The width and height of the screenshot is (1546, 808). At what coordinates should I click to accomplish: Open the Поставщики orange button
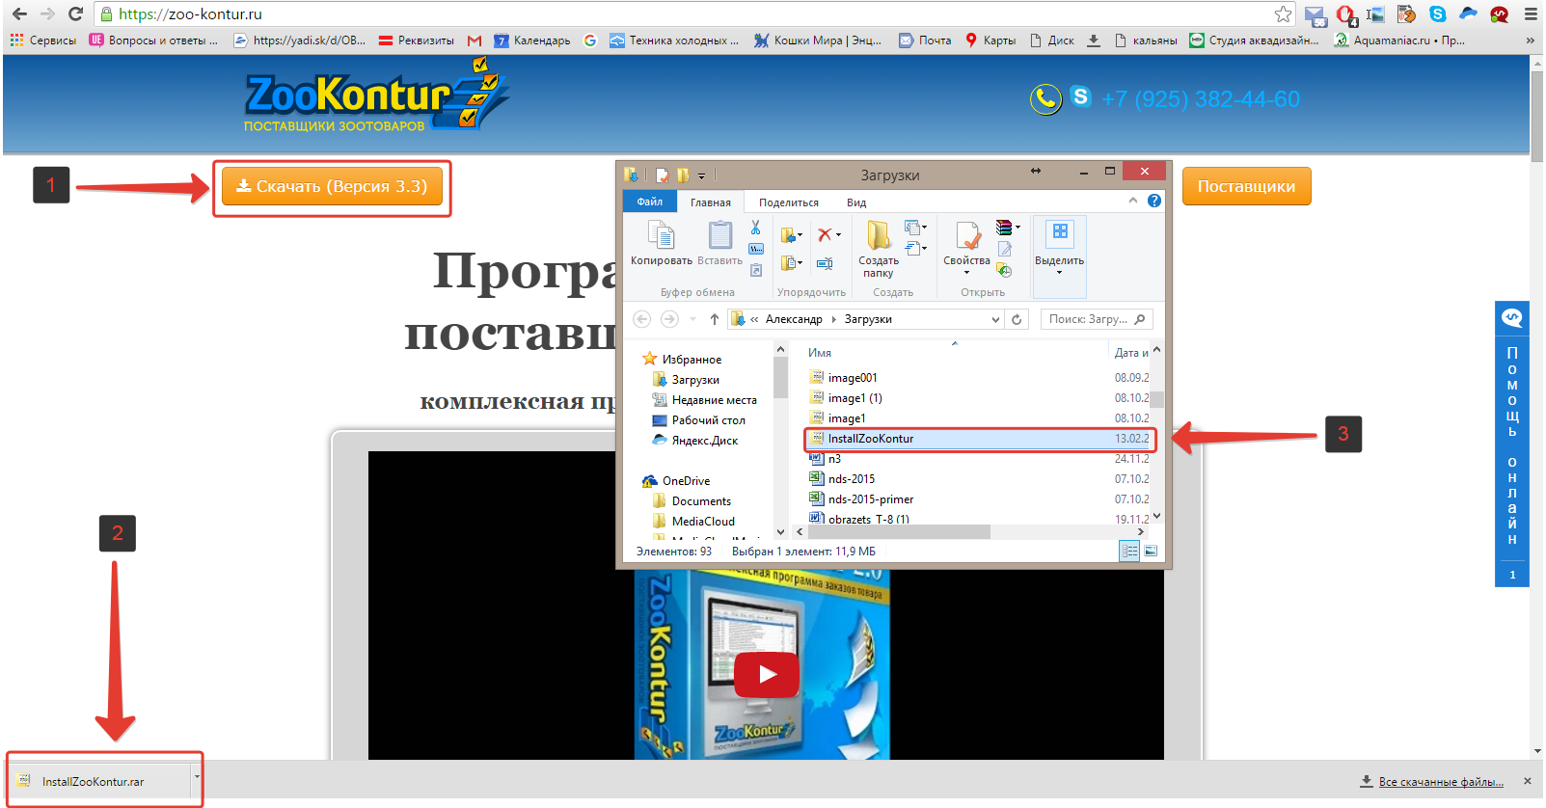click(1246, 186)
